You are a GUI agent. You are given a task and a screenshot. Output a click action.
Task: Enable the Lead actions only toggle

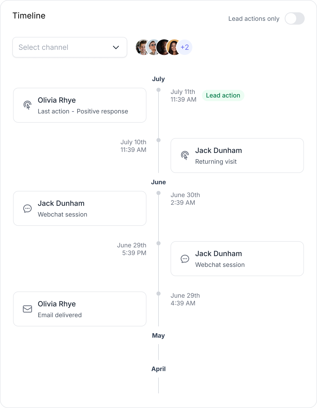[294, 19]
